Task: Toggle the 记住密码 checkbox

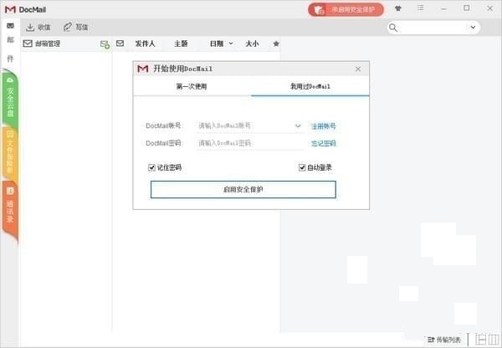Action: [x=151, y=167]
